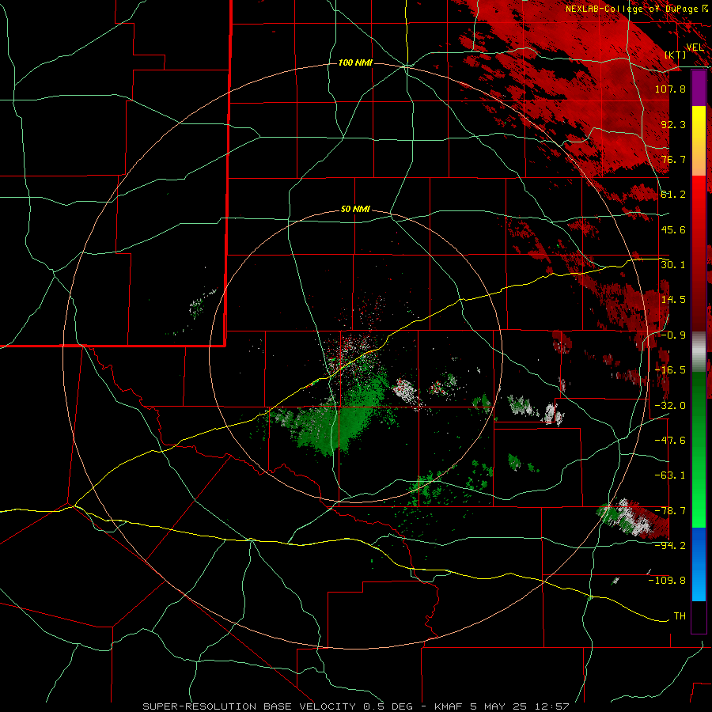Screen dimensions: 712x712
Task: Click the 100 NMI range ring label
Action: 355,62
